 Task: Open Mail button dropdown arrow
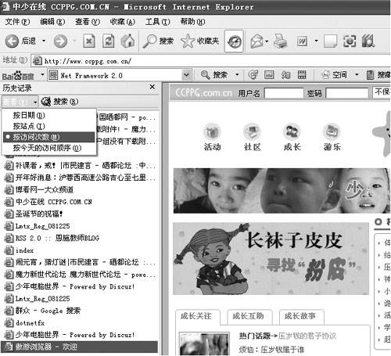click(x=267, y=41)
